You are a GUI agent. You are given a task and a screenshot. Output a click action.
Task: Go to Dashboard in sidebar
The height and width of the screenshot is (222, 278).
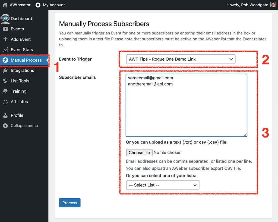pyautogui.click(x=21, y=19)
